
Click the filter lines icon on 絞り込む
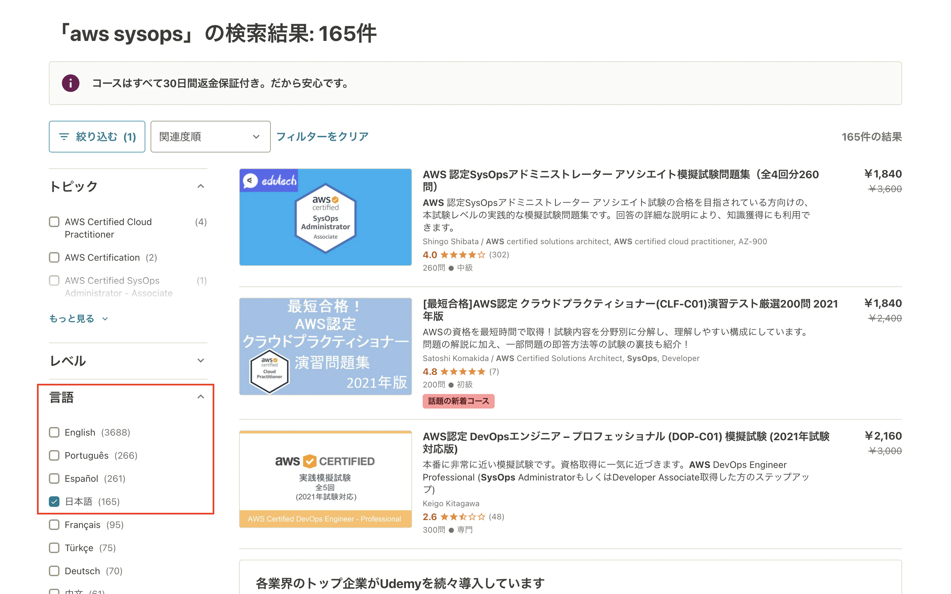pyautogui.click(x=64, y=136)
